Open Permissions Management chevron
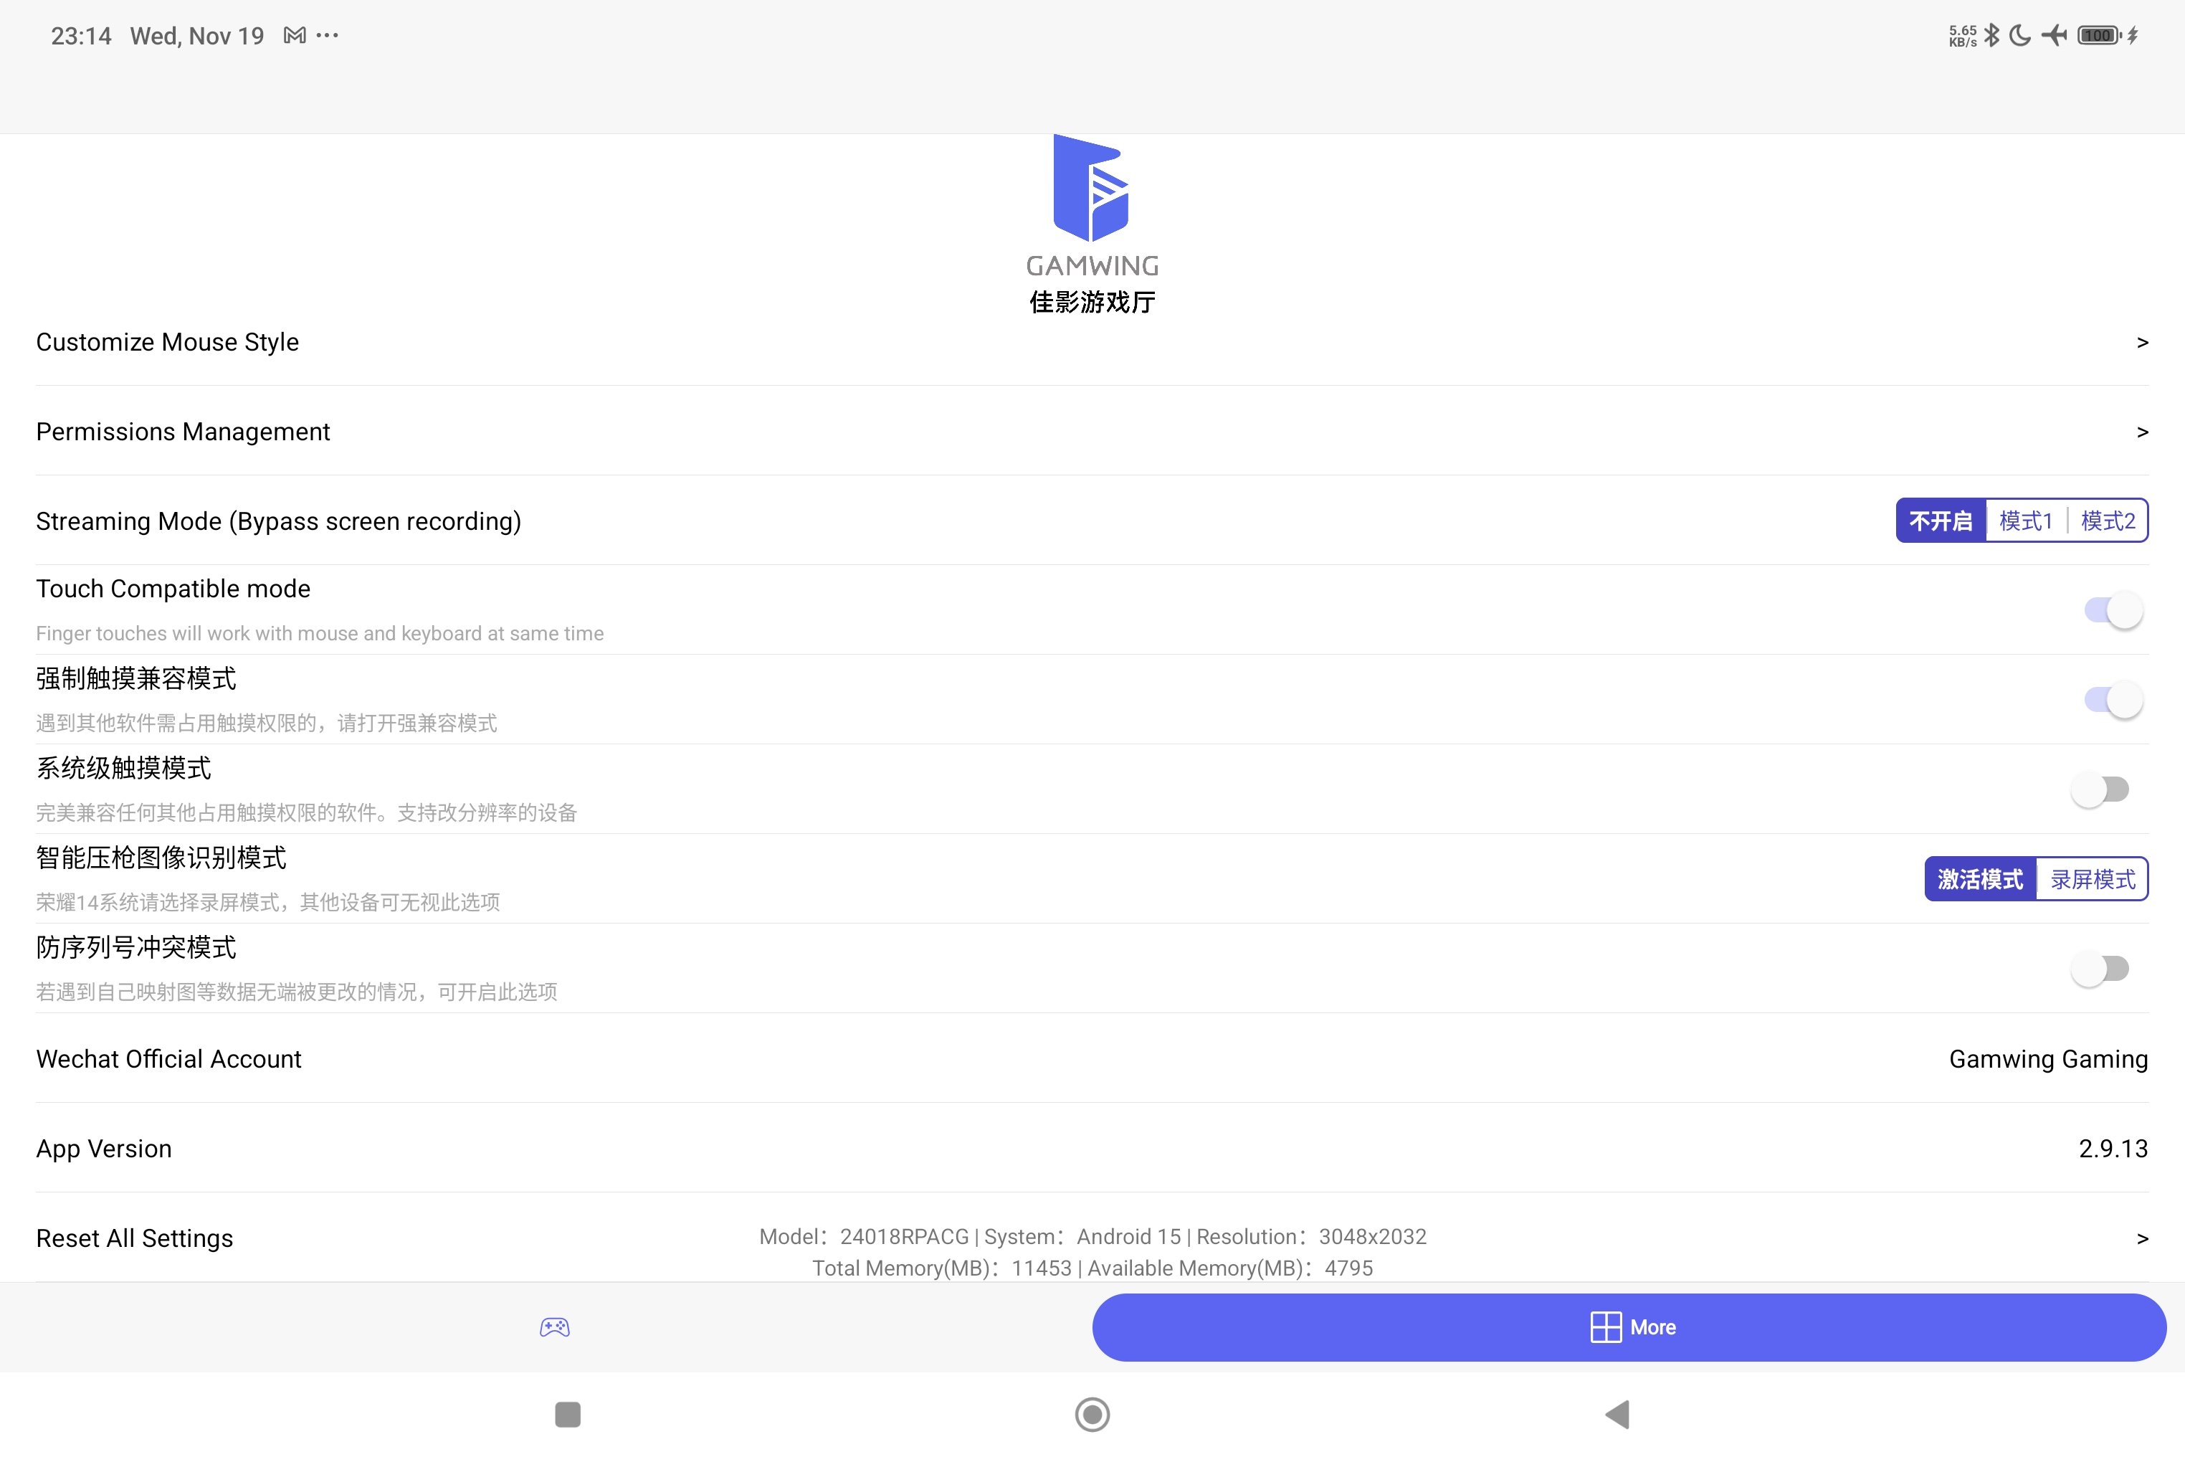The image size is (2185, 1457). point(2142,432)
